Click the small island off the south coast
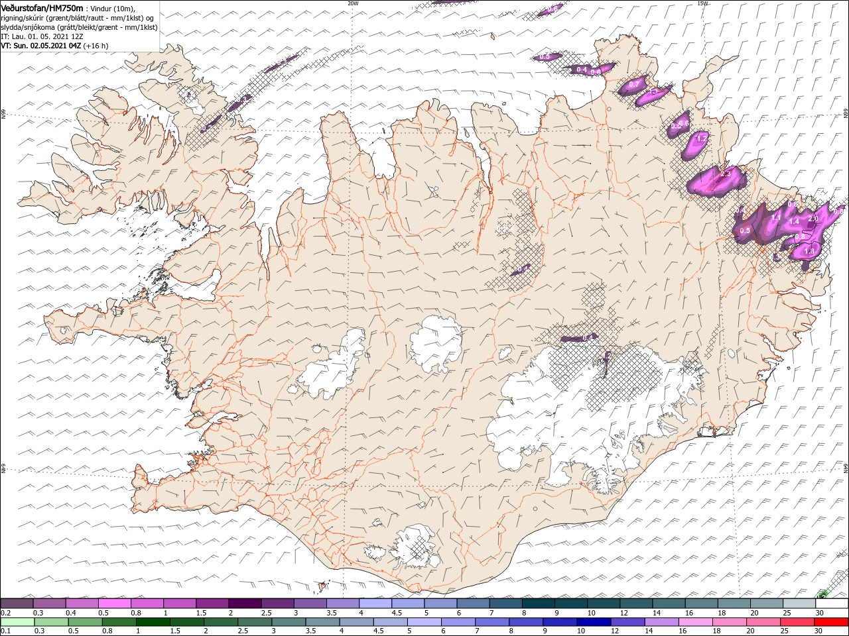The width and height of the screenshot is (849, 636). (x=324, y=586)
